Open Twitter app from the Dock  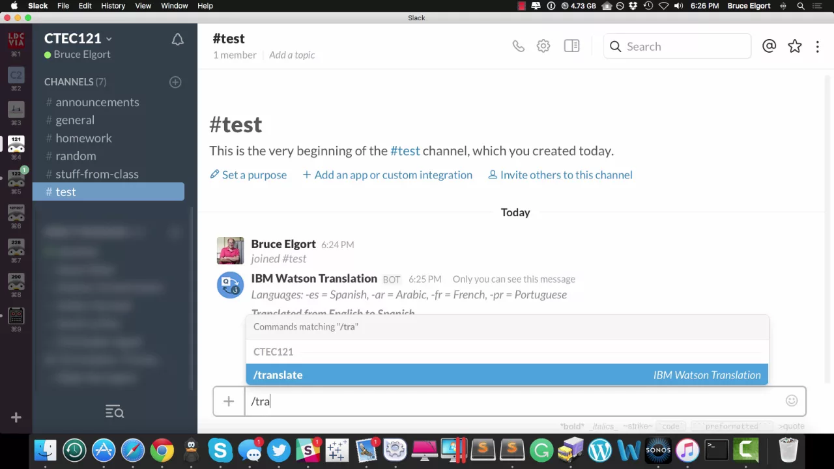(x=279, y=450)
